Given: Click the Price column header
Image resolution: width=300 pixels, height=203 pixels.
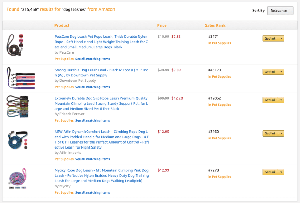Looking at the screenshot, I should 162,25.
